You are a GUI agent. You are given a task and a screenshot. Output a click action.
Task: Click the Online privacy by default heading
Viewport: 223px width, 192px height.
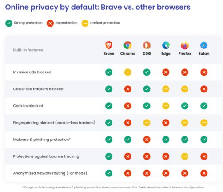(98, 7)
